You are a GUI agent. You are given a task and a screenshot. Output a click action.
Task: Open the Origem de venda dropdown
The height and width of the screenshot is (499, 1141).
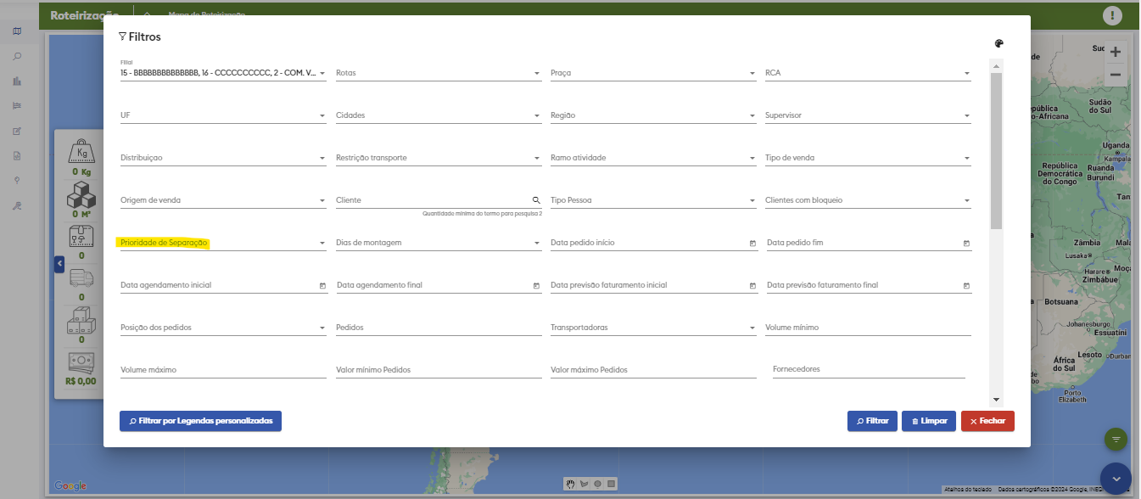[223, 200]
